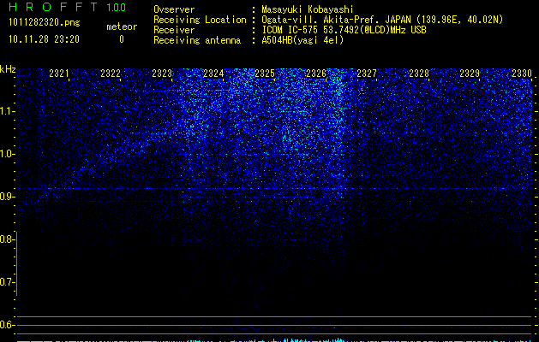
Task: Click the 0.8 kHz frequency tick label
Action: pos(6,239)
